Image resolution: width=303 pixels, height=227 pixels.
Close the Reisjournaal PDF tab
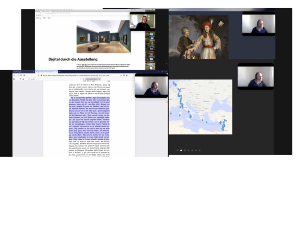pos(56,72)
